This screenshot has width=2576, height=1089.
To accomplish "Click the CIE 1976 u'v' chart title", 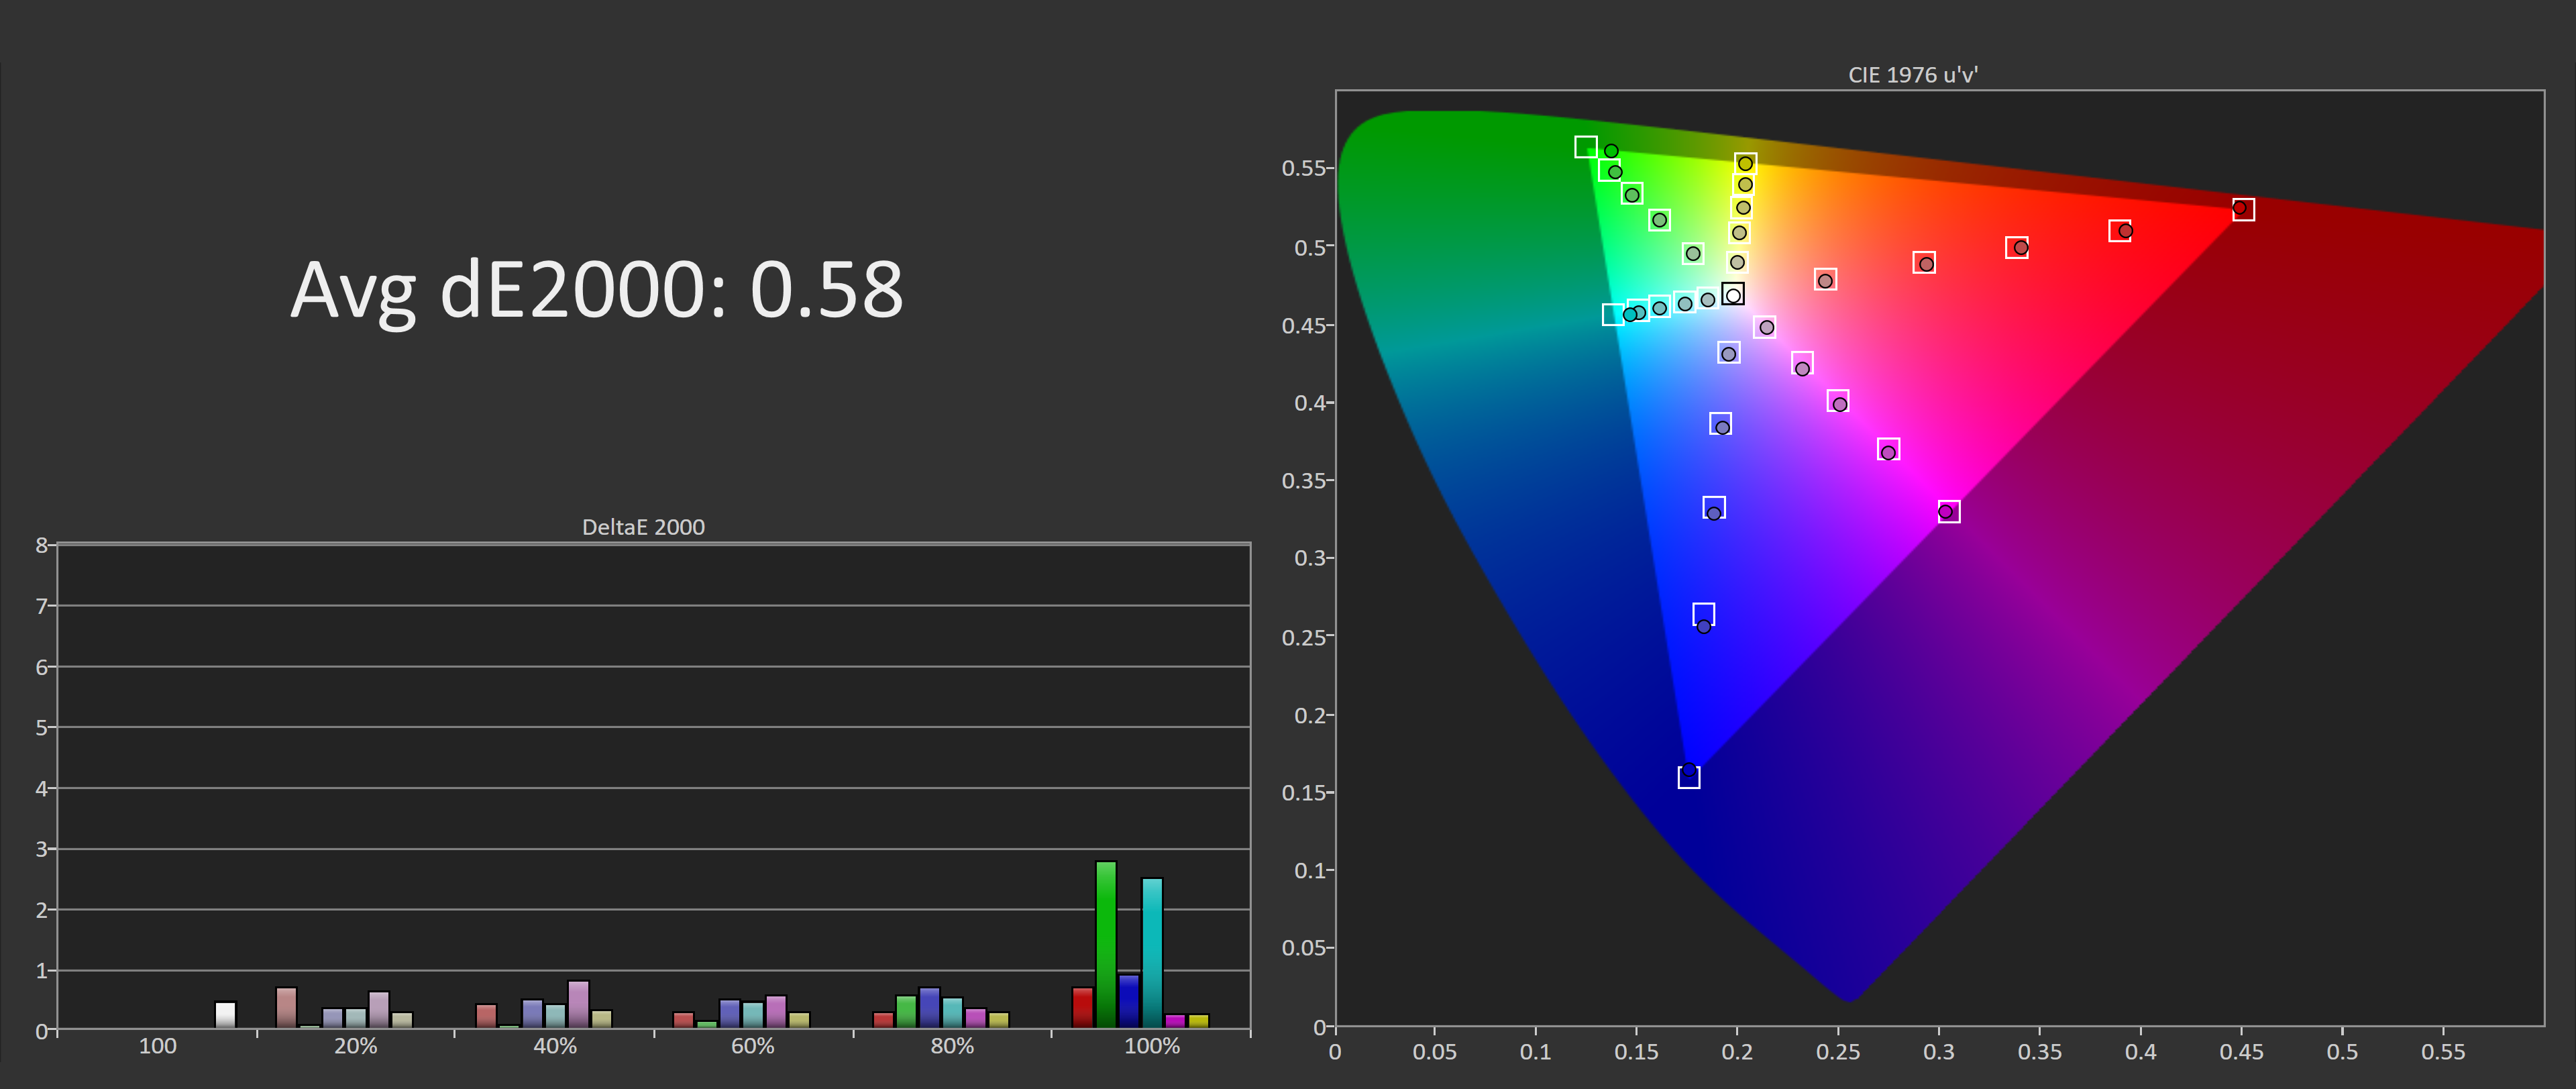I will [x=1912, y=75].
